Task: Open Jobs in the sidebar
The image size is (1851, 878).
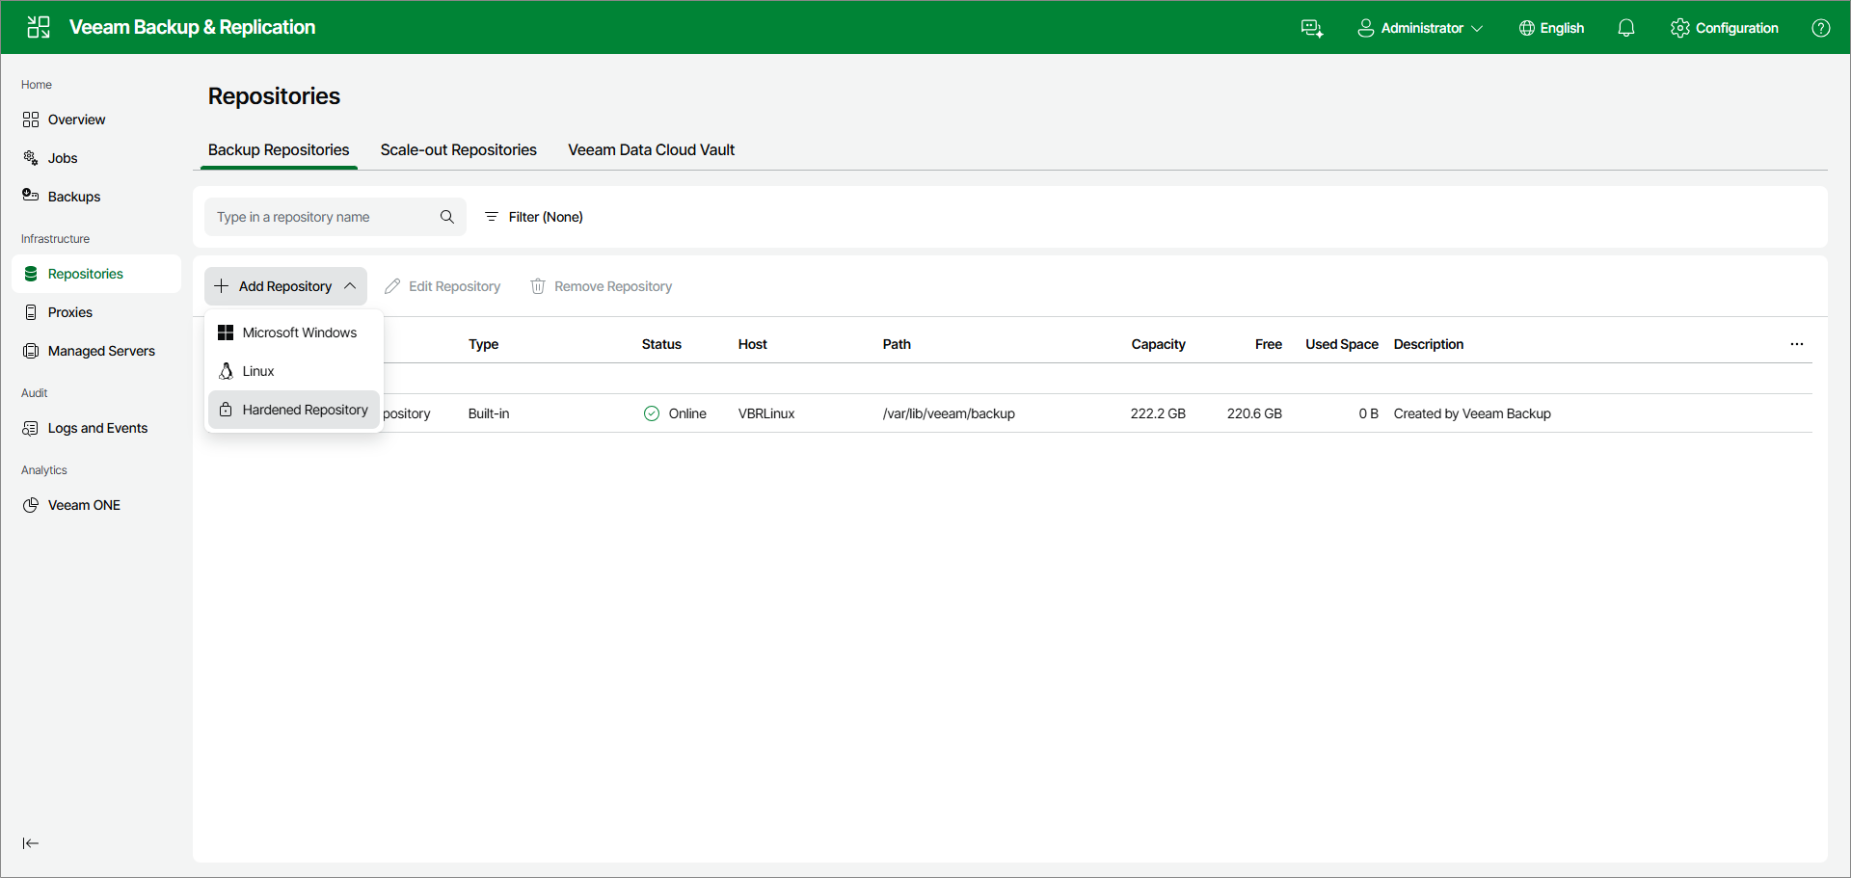Action: click(96, 158)
